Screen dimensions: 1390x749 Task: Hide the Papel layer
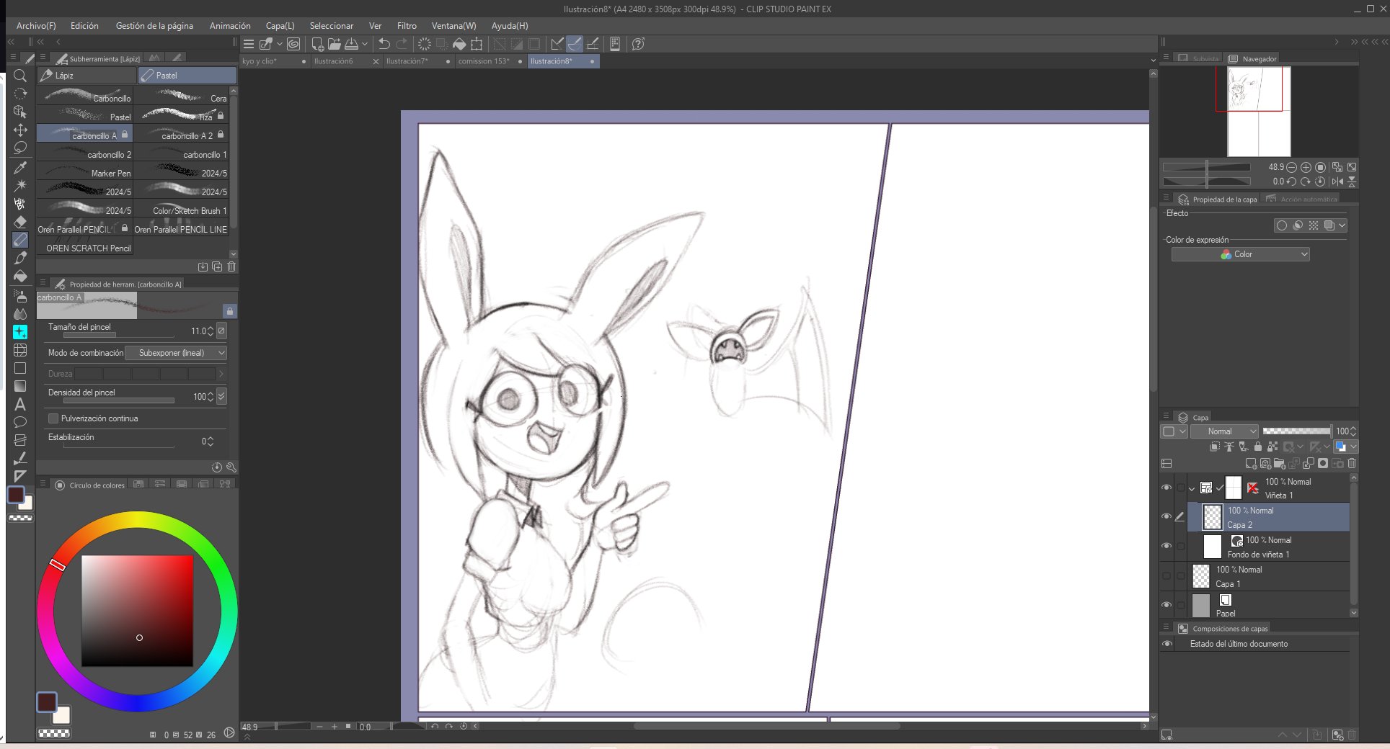[x=1167, y=605]
